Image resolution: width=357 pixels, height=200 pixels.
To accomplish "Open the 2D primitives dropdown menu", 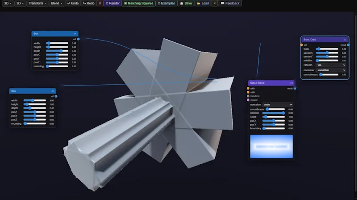I will [8, 3].
